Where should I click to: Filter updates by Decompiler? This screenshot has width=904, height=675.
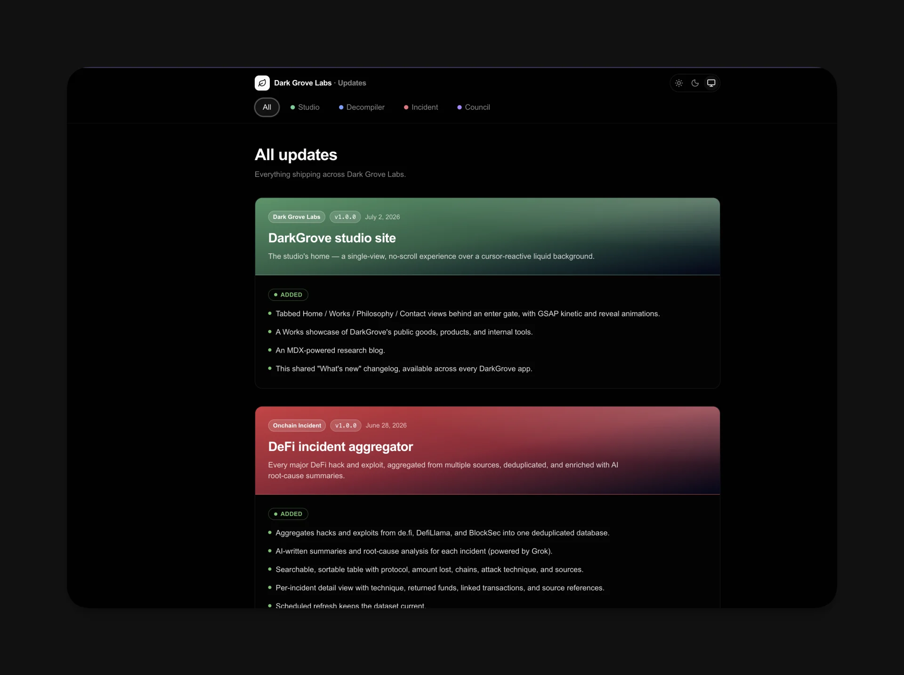(x=362, y=107)
